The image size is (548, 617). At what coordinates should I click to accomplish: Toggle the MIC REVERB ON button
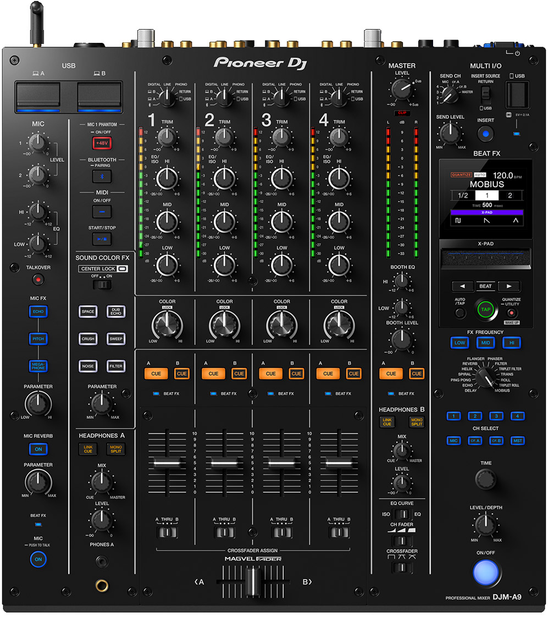[38, 449]
